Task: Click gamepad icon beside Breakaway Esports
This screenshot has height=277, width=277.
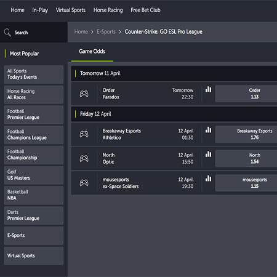Action: coord(84,134)
